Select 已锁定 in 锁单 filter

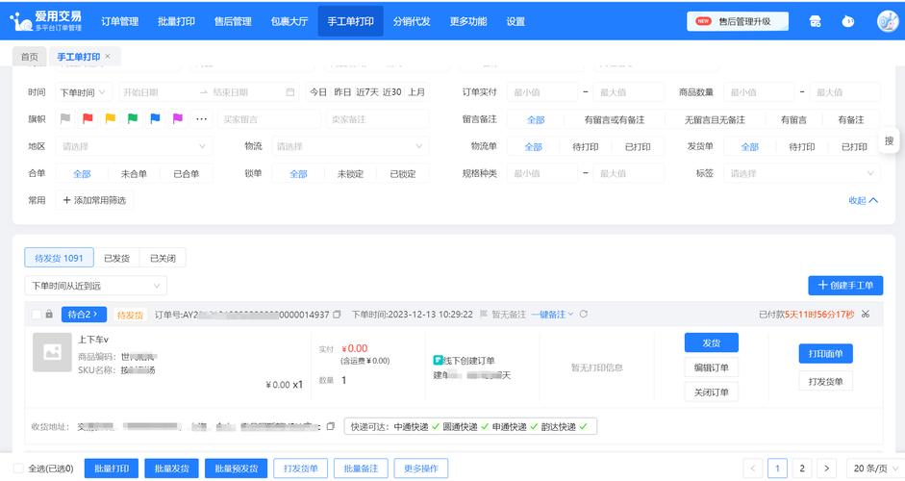[402, 174]
